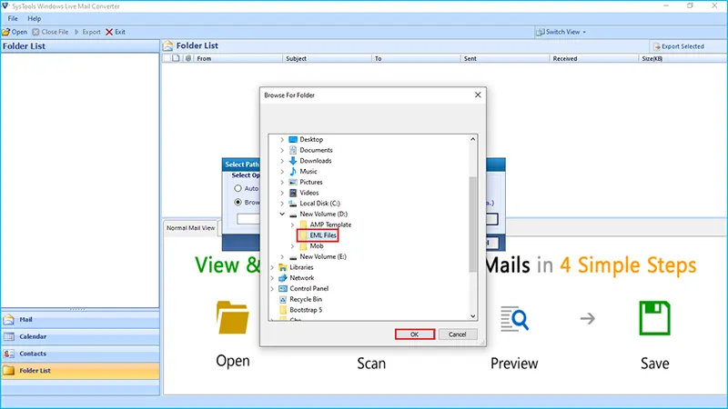The height and width of the screenshot is (409, 728).
Task: Click the Local Disk (C:) drive icon
Action: click(293, 203)
